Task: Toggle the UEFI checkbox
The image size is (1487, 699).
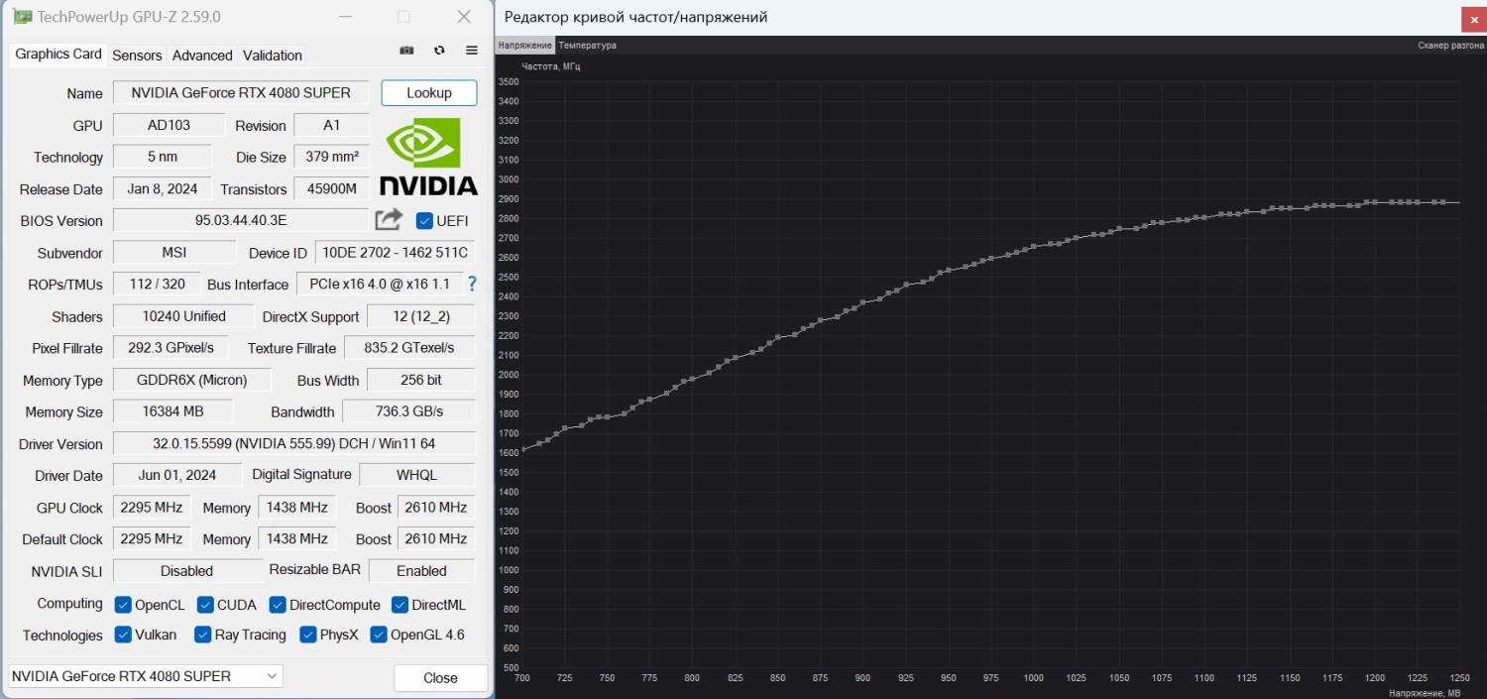Action: (x=424, y=220)
